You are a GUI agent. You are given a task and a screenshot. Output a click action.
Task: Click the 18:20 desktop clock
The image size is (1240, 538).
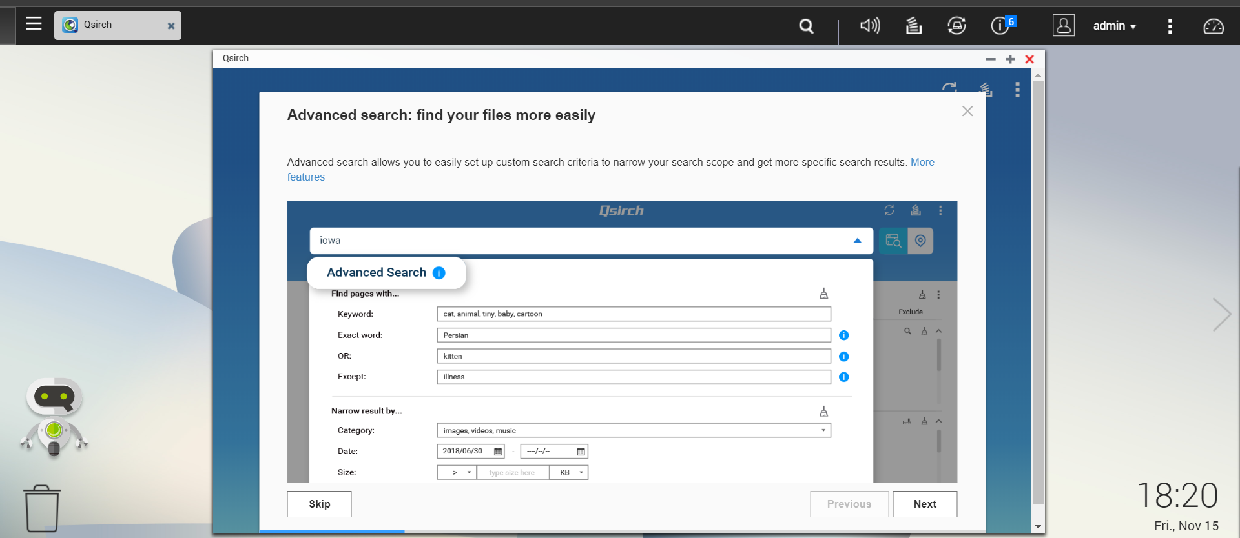1177,495
